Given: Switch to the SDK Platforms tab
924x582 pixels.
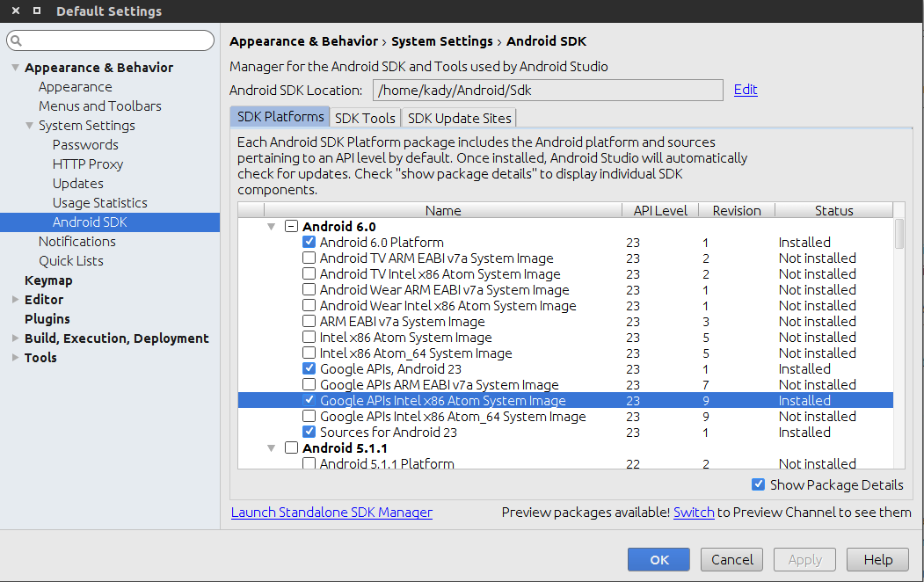Looking at the screenshot, I should 280,117.
